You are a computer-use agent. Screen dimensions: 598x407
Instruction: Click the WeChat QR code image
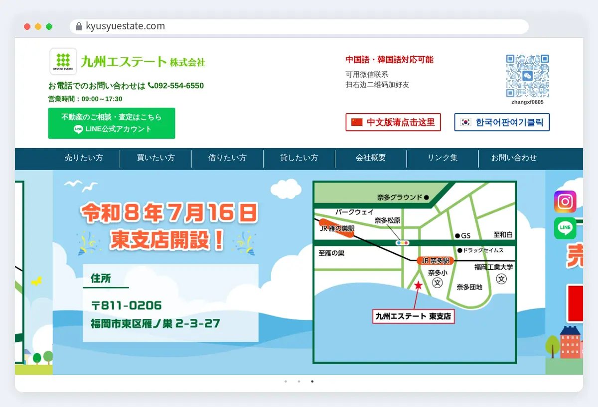point(527,76)
